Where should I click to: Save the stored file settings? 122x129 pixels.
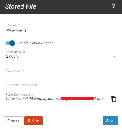click(x=110, y=121)
